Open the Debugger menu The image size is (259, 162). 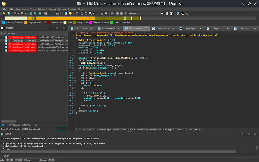click(x=42, y=9)
